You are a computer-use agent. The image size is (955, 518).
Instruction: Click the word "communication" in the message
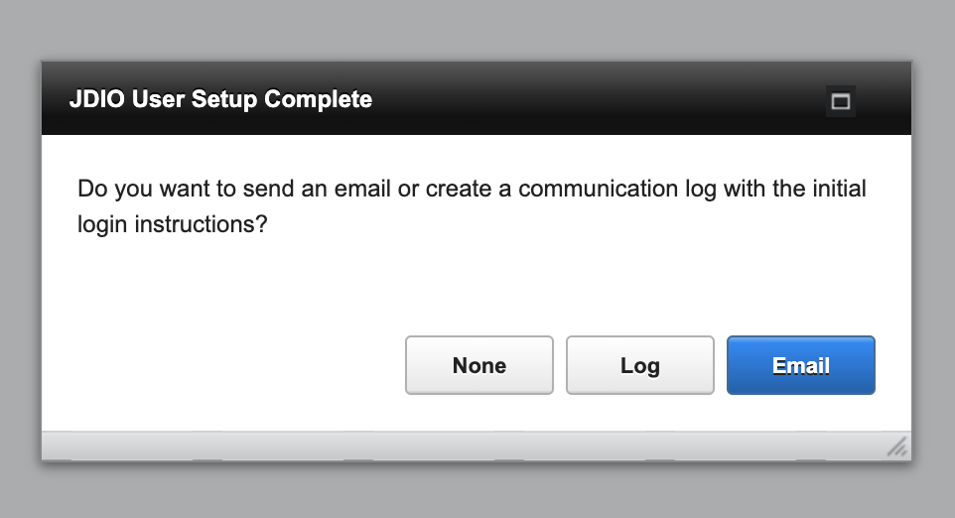598,189
